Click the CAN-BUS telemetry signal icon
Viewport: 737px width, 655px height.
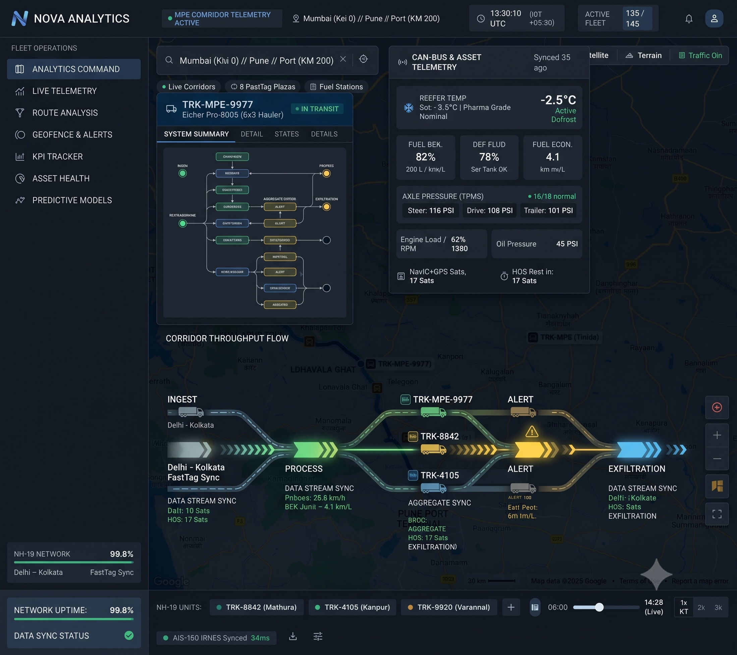pos(402,62)
